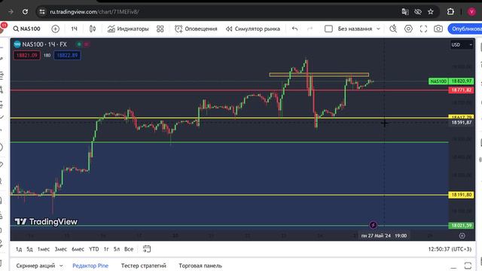Screen dimensions: 482x271
Task: Click green NAS100 price label 18820.97
Action: (451, 81)
